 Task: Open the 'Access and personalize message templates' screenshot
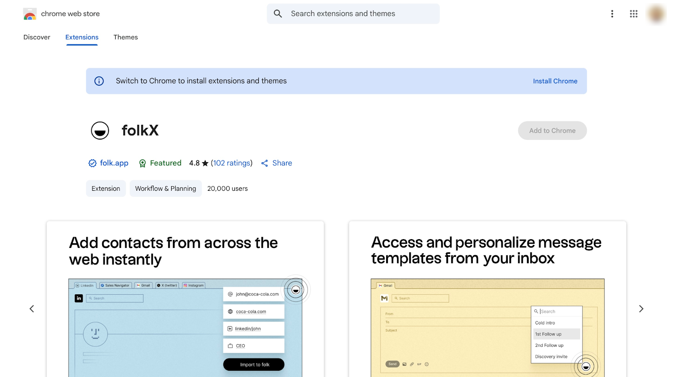[488, 299]
